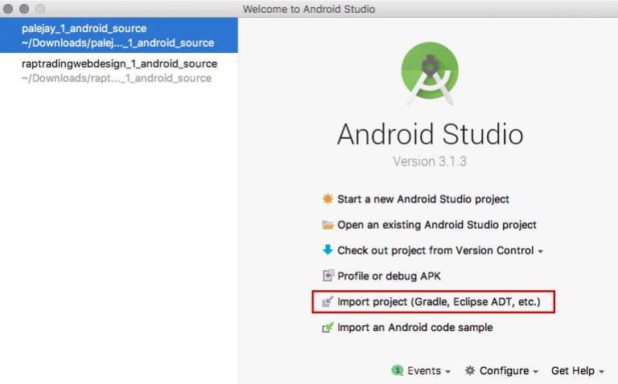Open recent project raptradingwebdesign_1_android_source

tap(118, 71)
